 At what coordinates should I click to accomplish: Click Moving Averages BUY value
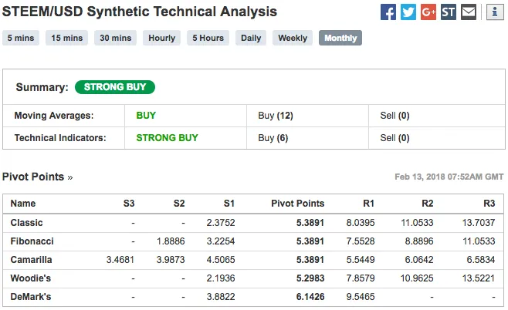pos(146,116)
